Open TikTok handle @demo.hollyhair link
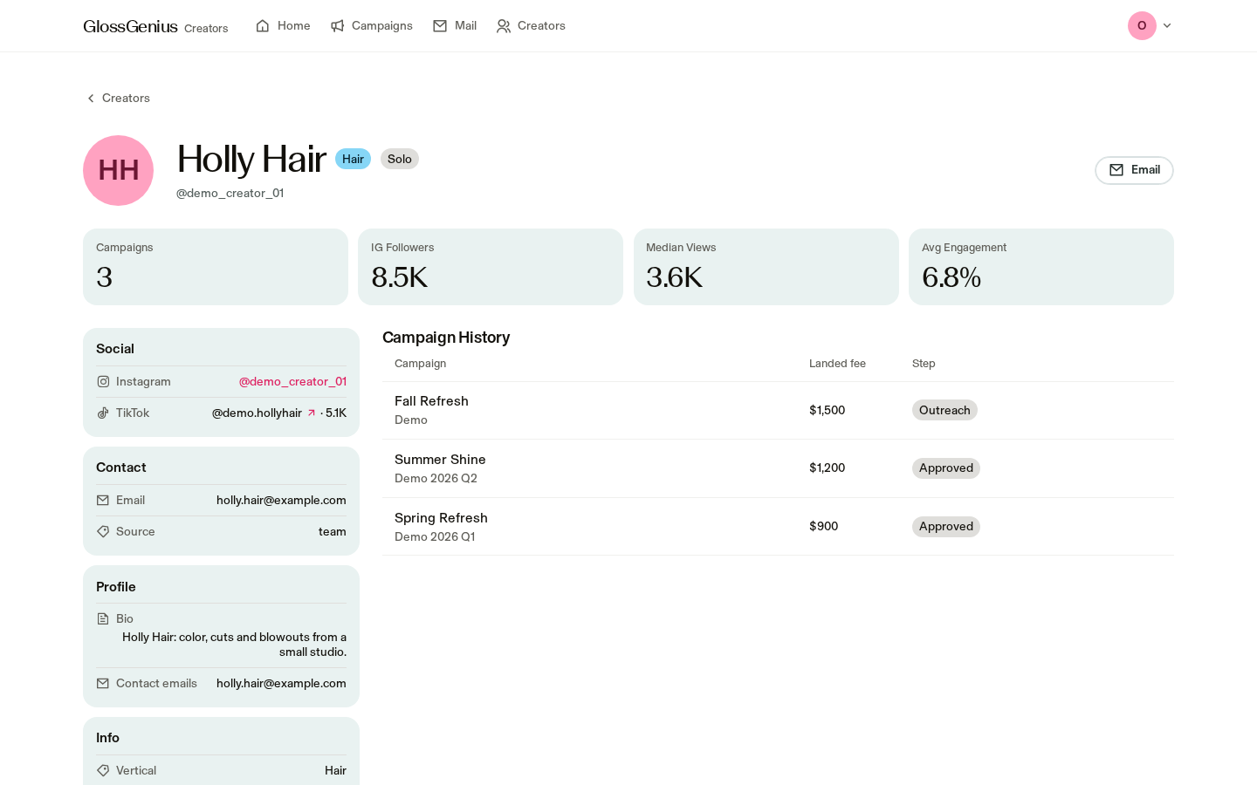Viewport: 1257px width, 785px height. tap(257, 413)
